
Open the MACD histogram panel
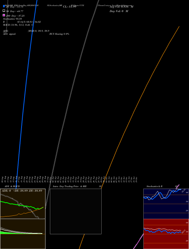coord(23,234)
